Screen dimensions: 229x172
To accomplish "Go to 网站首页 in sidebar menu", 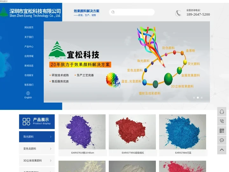I will (x=29, y=27).
